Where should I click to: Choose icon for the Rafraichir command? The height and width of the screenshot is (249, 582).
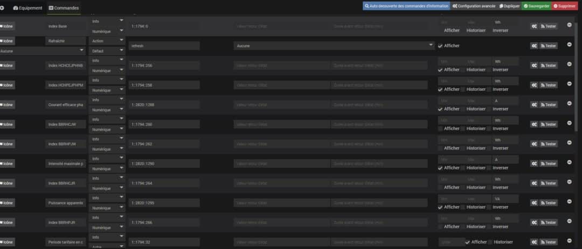click(7, 41)
